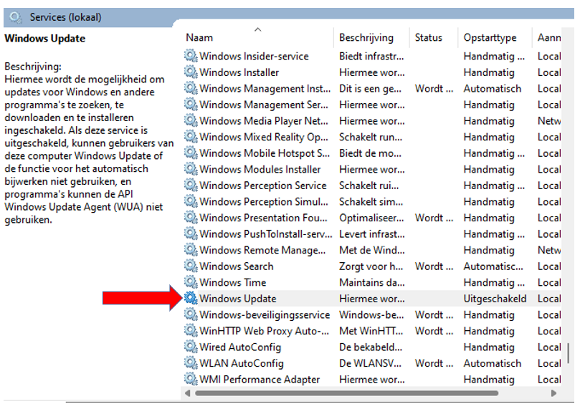The height and width of the screenshot is (409, 580).
Task: Click the gear icon beside Windows Update
Action: 191,298
